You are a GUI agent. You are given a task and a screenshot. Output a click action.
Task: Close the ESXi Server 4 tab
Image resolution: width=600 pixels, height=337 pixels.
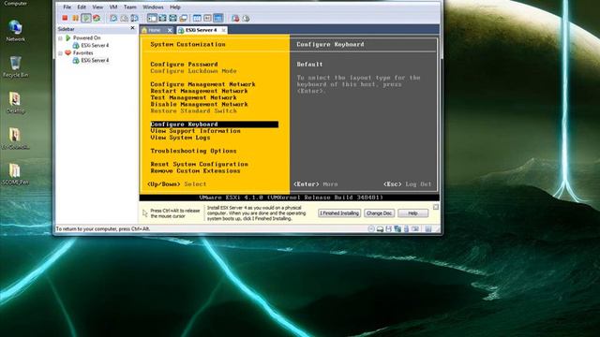click(x=223, y=30)
